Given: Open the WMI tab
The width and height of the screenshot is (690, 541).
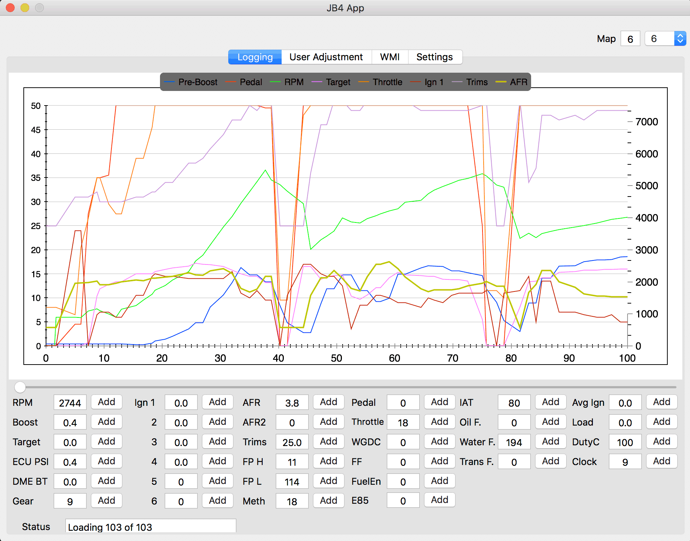Looking at the screenshot, I should (x=389, y=57).
